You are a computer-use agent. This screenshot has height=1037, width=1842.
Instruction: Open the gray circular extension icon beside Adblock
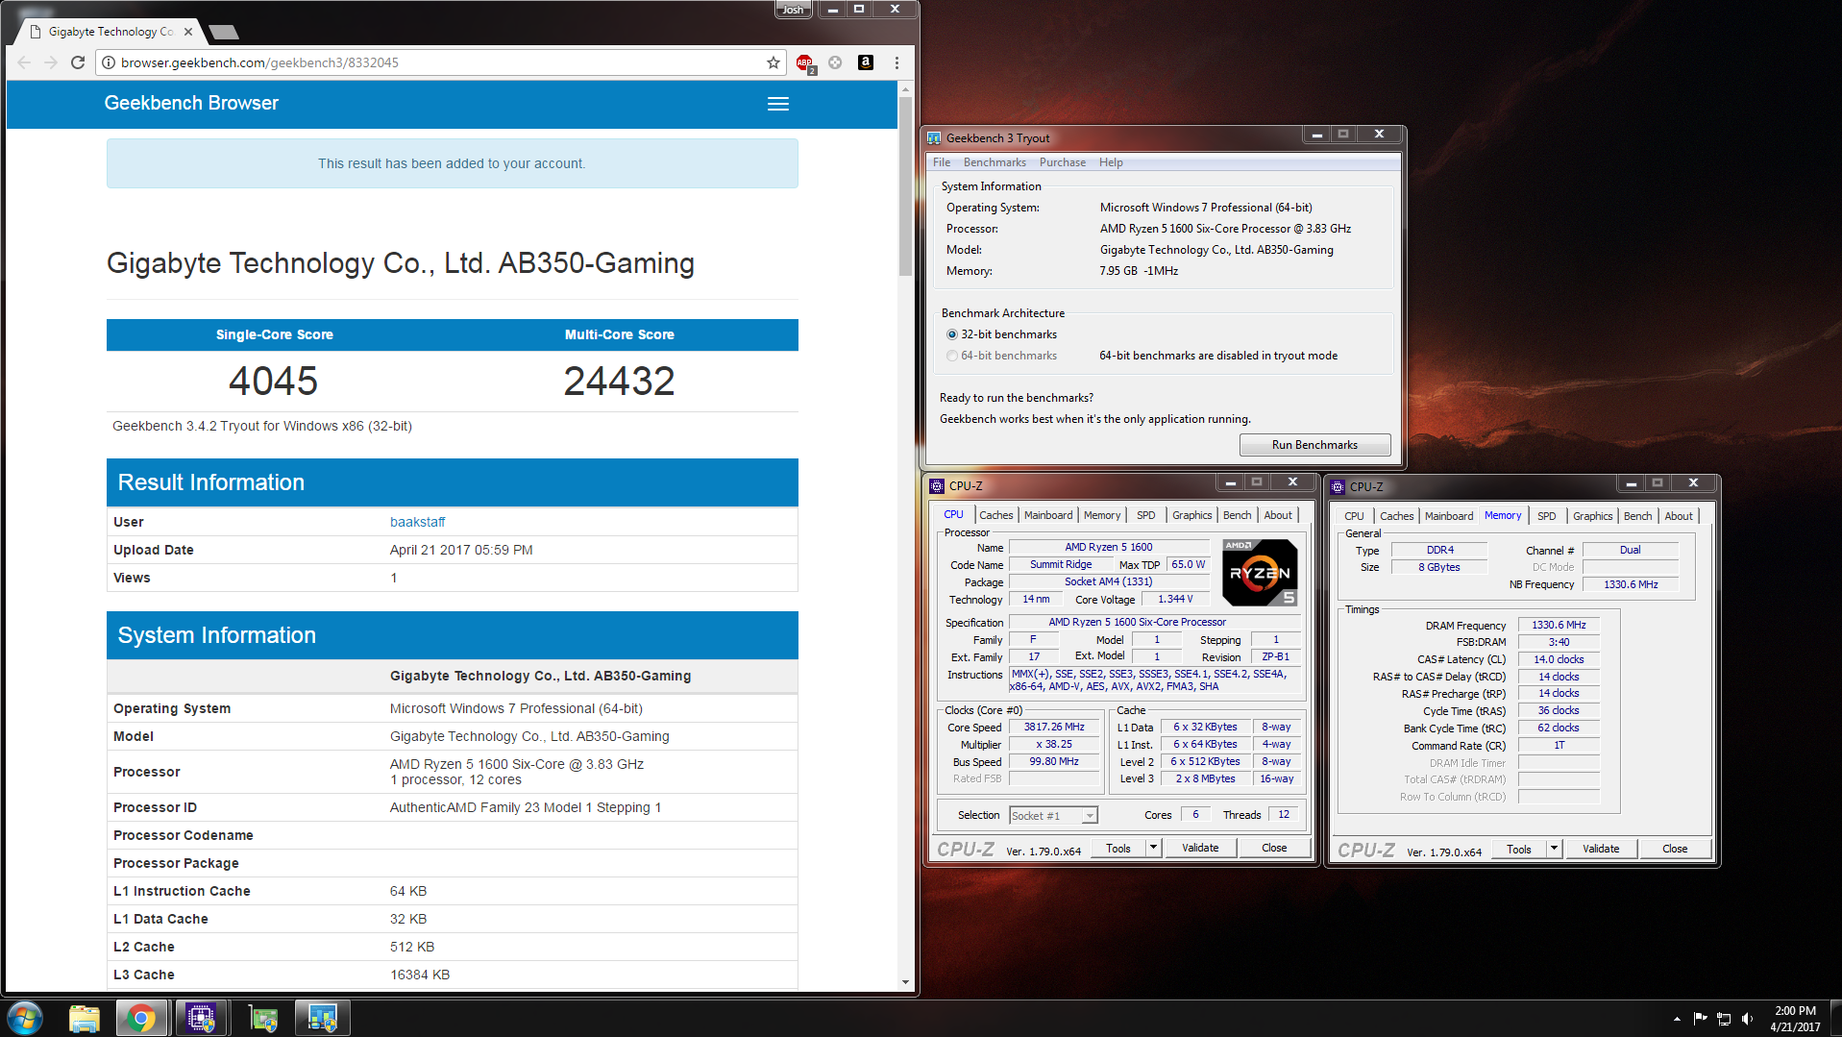pyautogui.click(x=835, y=62)
